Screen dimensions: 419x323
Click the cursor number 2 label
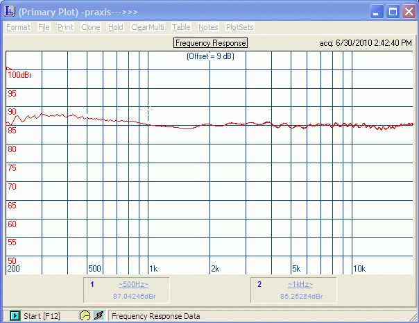click(259, 284)
